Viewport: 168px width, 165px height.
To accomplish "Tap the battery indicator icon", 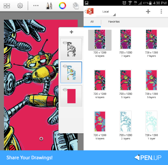I will coord(150,3).
